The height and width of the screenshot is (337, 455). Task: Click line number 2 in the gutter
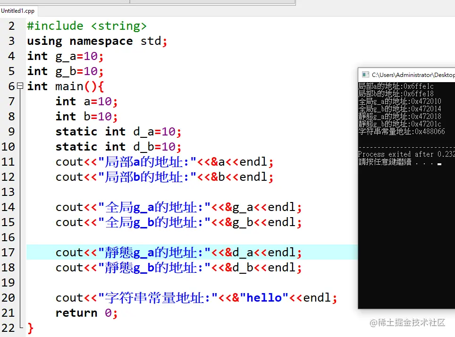[x=12, y=26]
